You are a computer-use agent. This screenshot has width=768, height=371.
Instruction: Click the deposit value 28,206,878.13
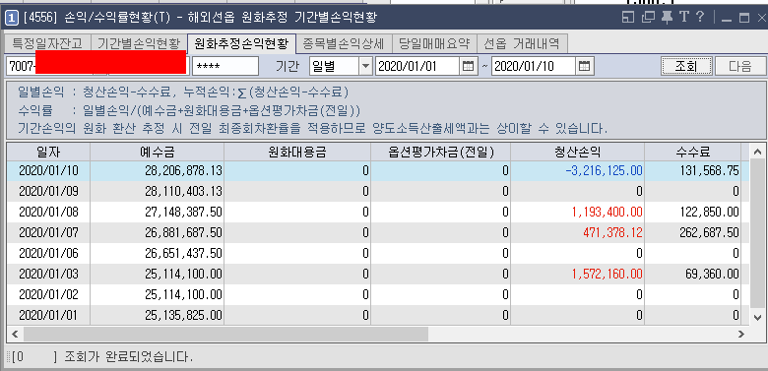(x=183, y=171)
